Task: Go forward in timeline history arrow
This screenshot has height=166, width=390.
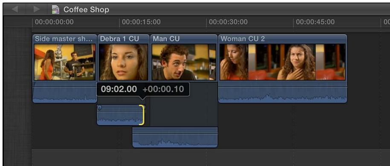Action: [37, 9]
